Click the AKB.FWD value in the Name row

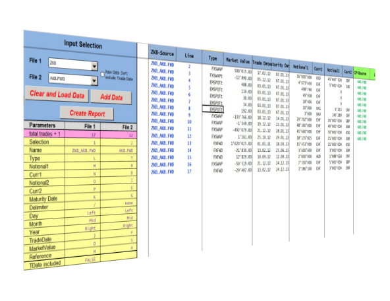pyautogui.click(x=126, y=150)
